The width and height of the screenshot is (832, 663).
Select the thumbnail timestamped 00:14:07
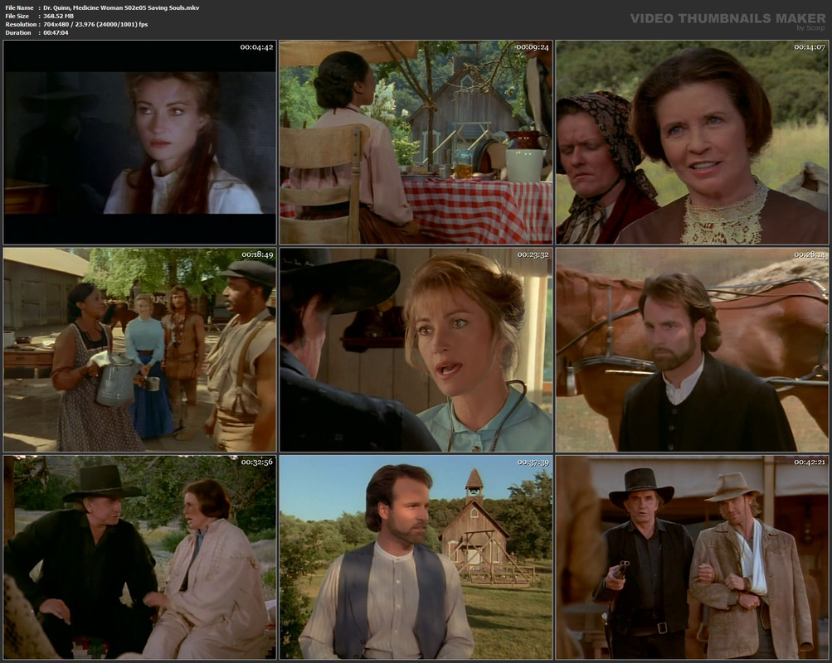pos(692,143)
